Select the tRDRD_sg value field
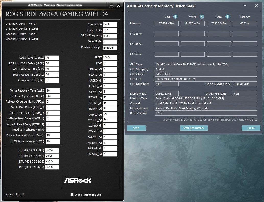 110,69
